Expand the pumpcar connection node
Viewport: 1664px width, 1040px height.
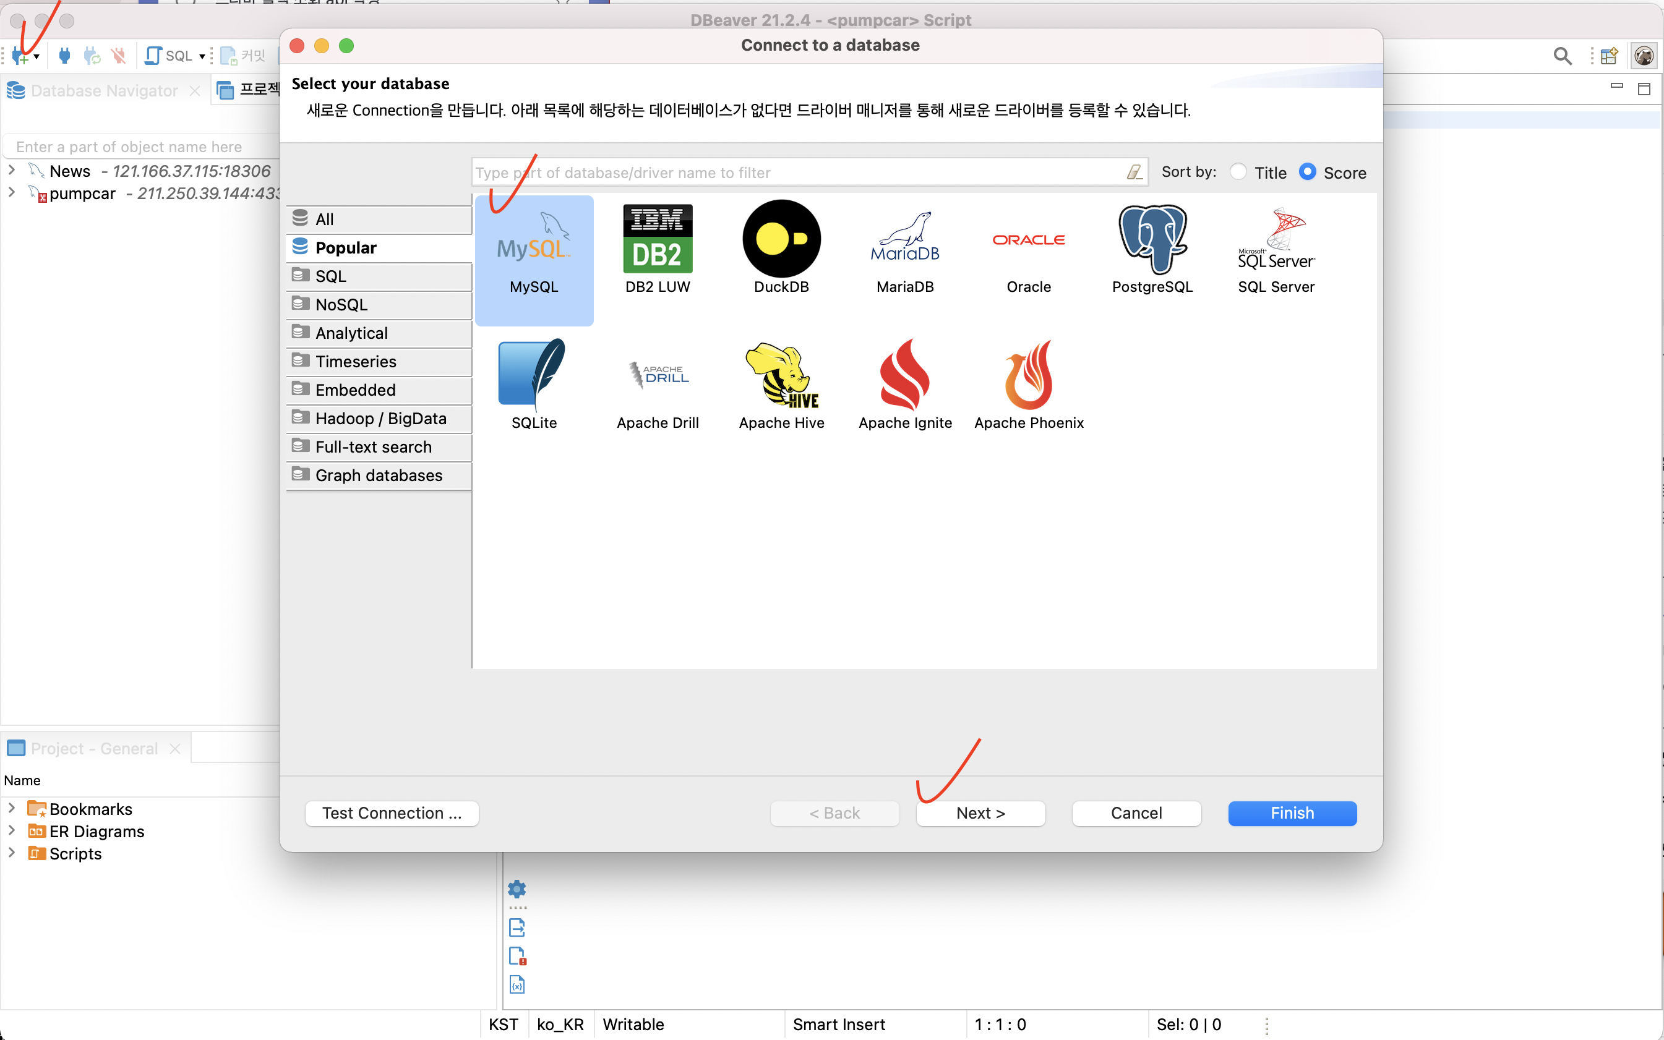tap(12, 192)
